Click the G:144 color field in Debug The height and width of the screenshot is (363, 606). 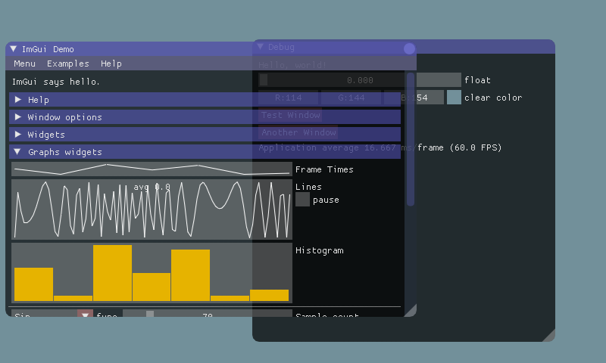coord(351,98)
